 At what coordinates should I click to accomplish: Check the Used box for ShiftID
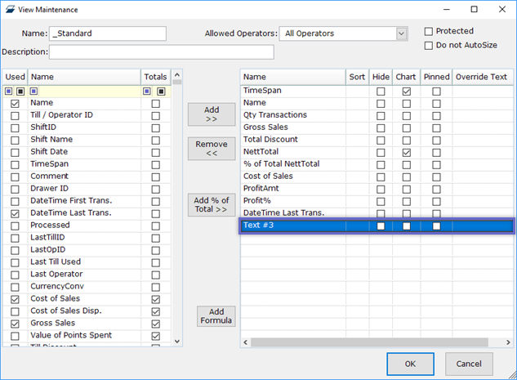tap(15, 127)
